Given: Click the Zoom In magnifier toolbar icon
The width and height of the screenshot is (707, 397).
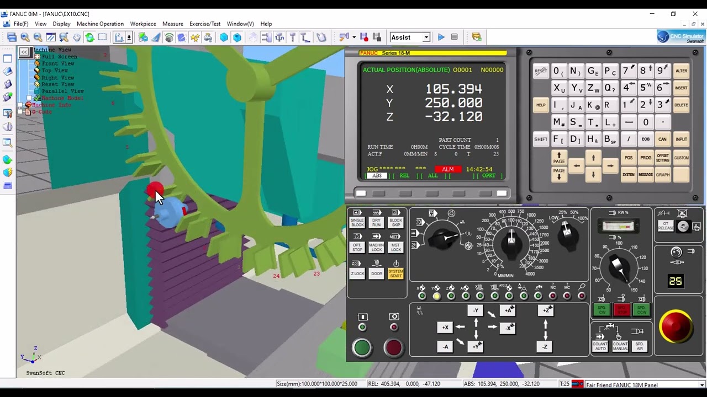Looking at the screenshot, I should 25,37.
